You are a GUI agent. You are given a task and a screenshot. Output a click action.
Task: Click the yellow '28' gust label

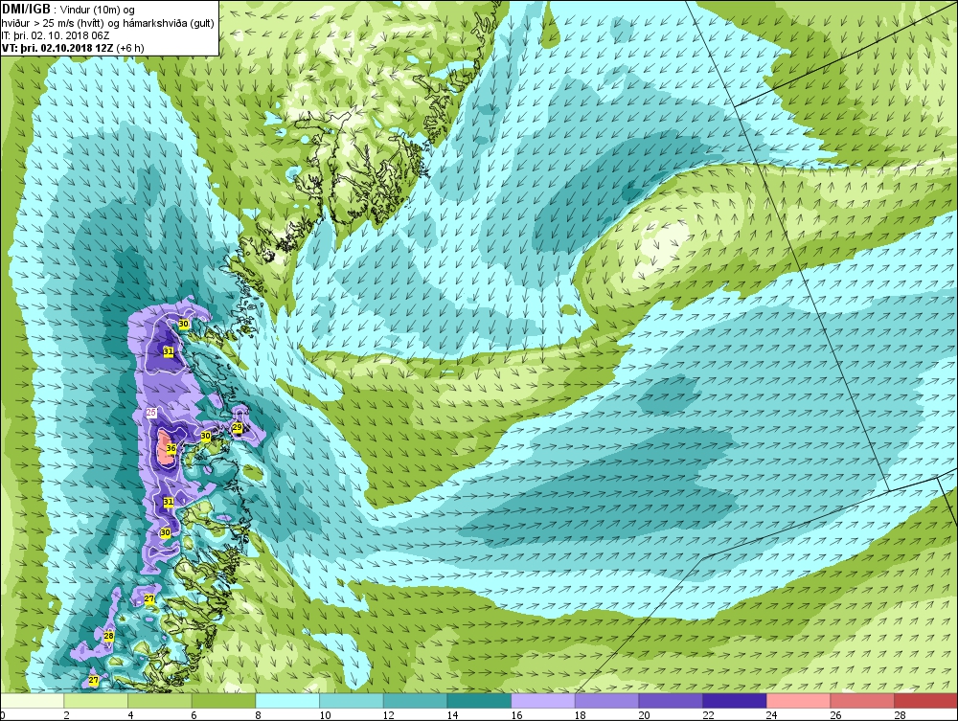pos(109,636)
